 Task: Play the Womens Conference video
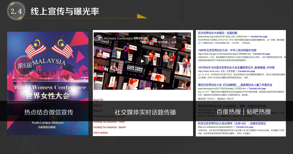(142, 61)
